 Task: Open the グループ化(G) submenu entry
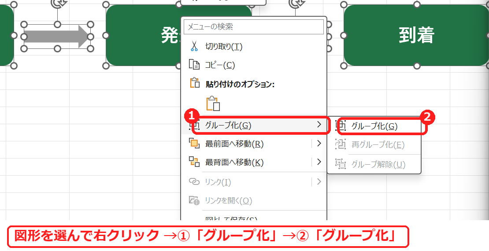(x=254, y=125)
